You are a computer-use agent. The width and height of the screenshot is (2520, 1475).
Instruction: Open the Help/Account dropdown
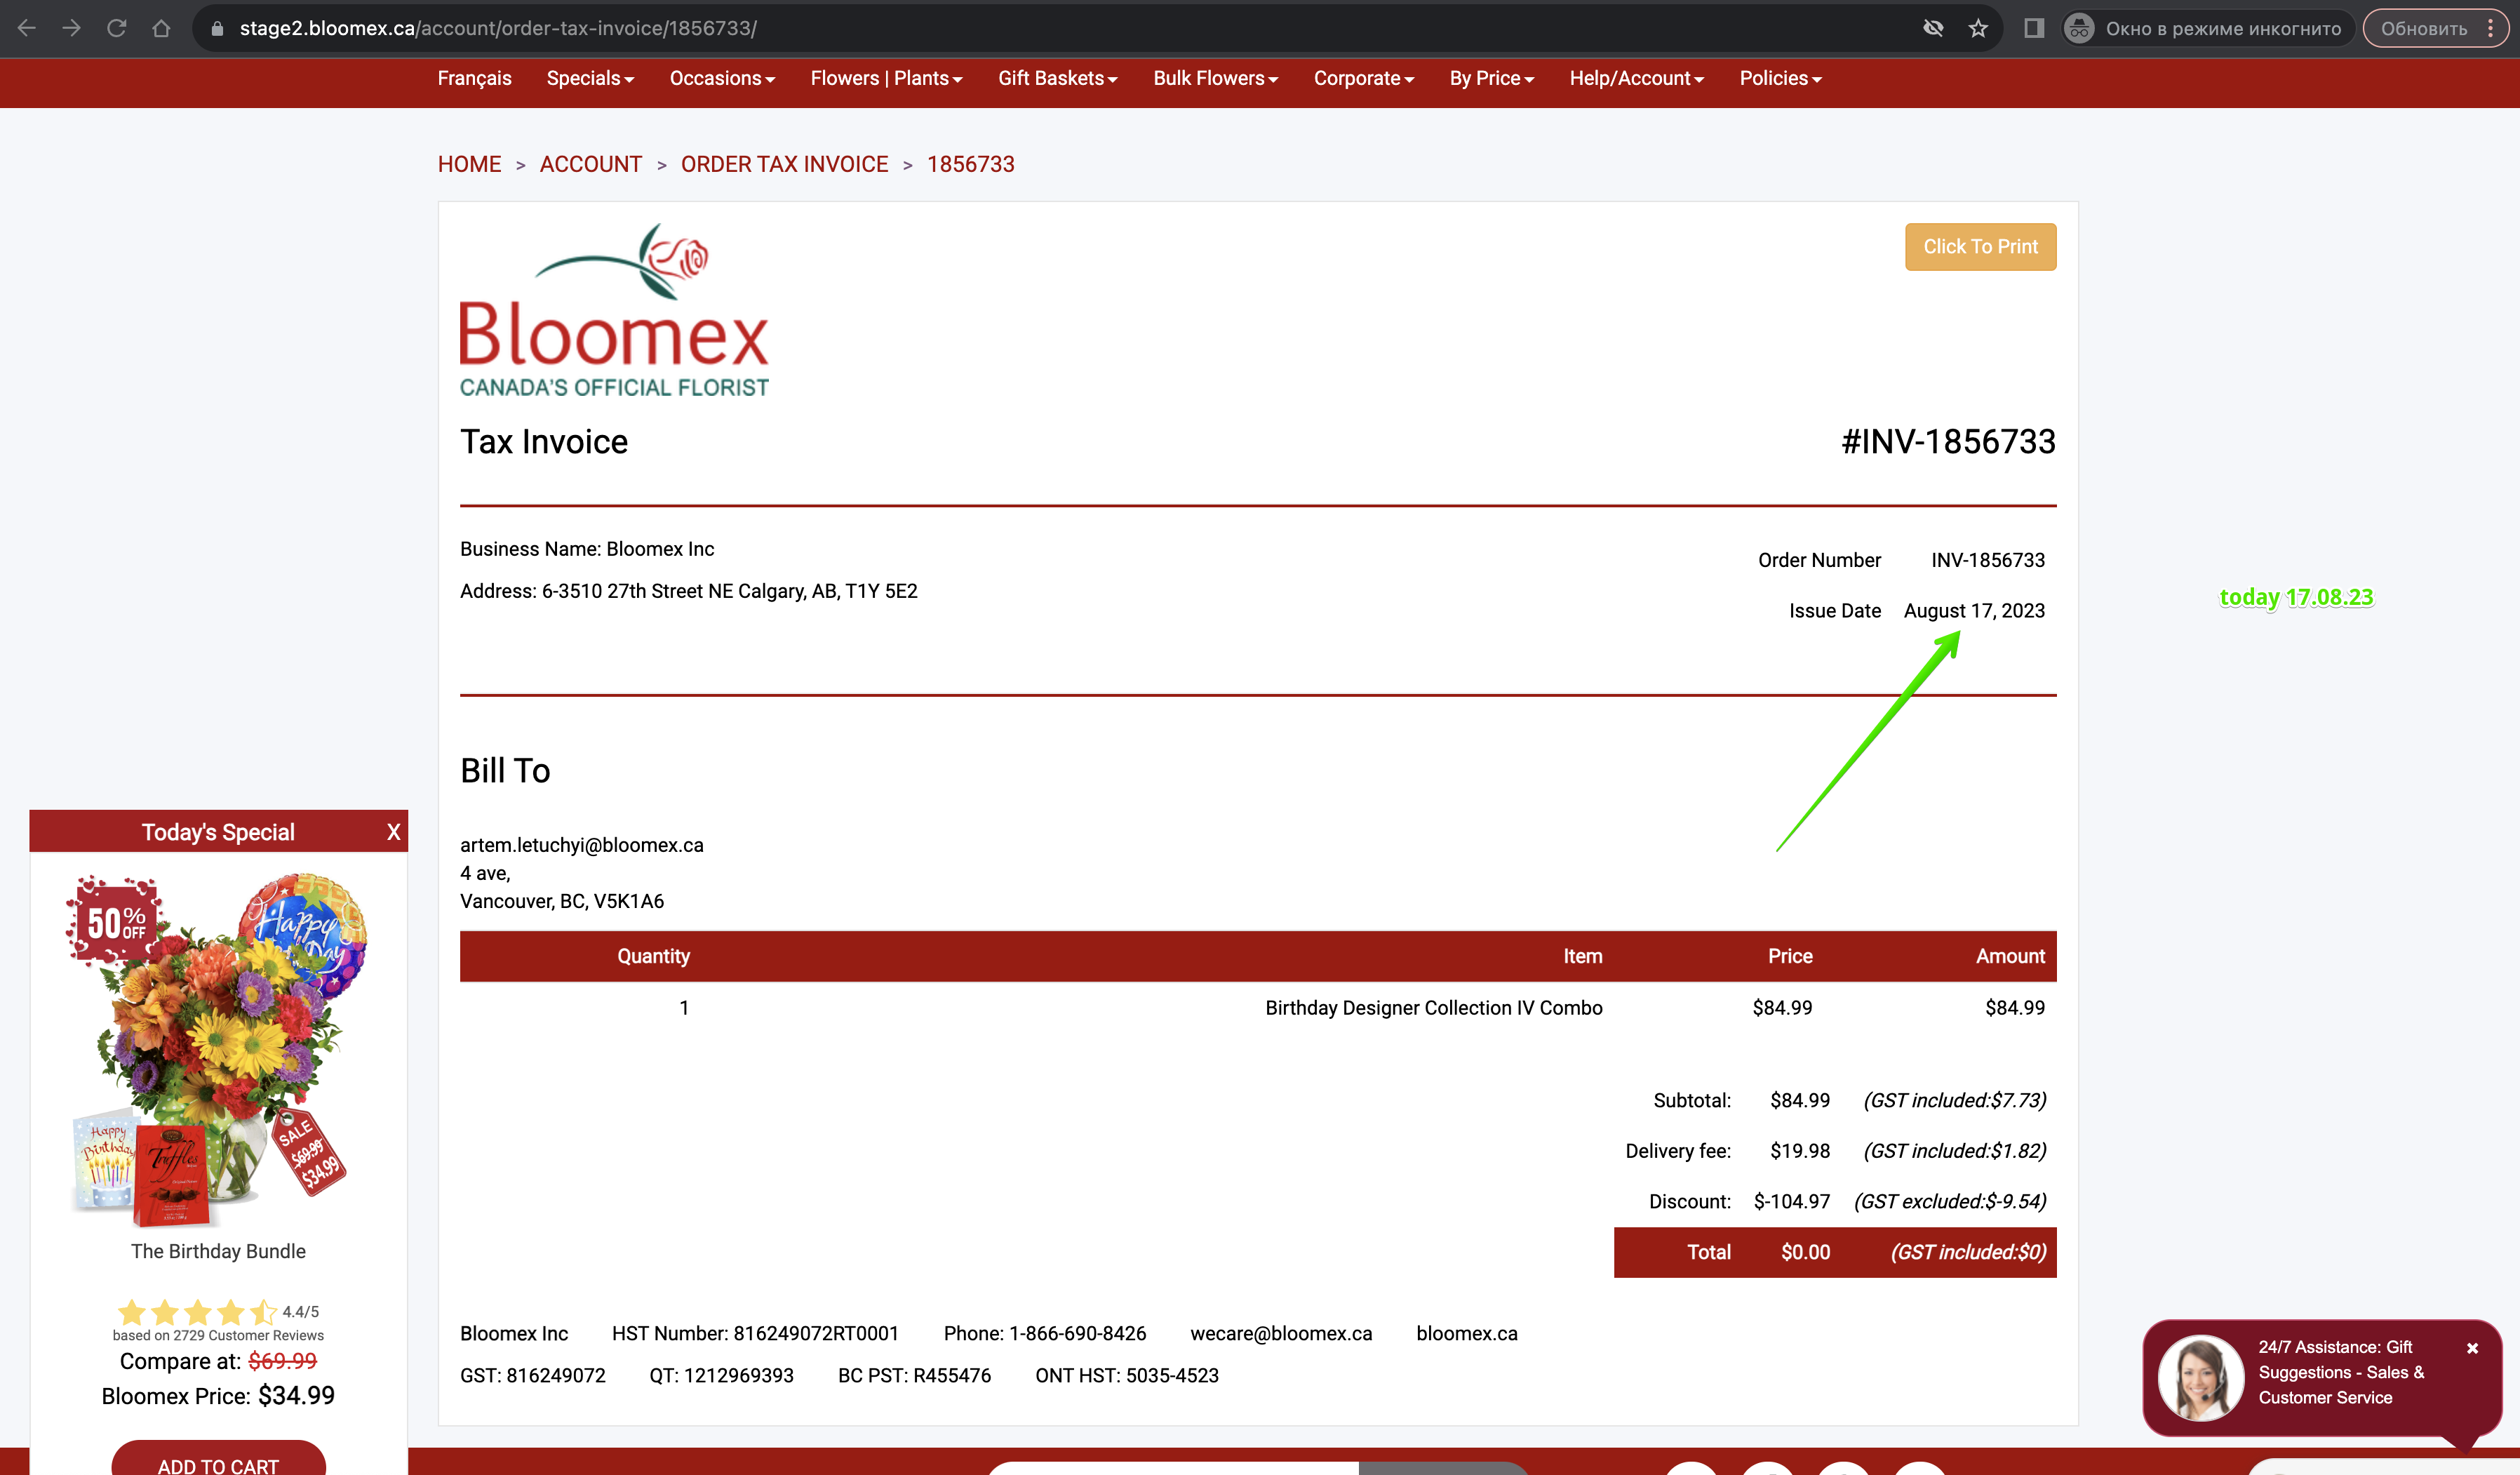point(1636,78)
